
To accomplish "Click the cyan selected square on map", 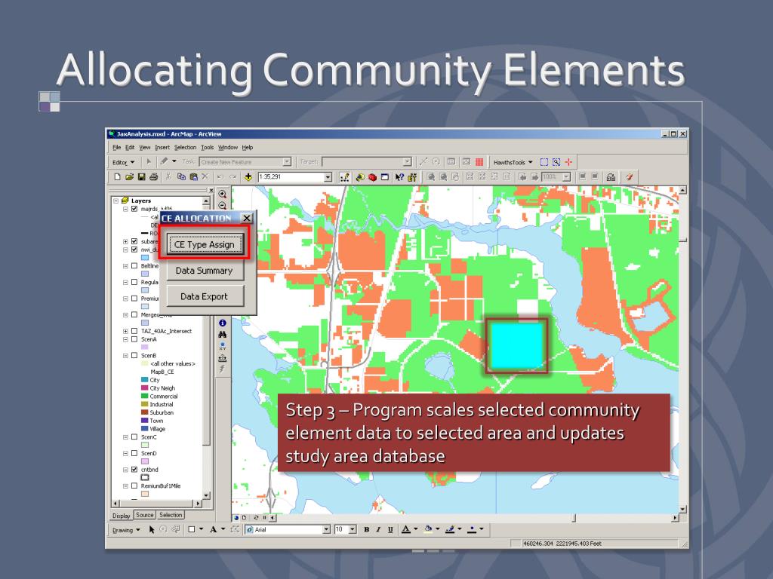I will coord(516,345).
